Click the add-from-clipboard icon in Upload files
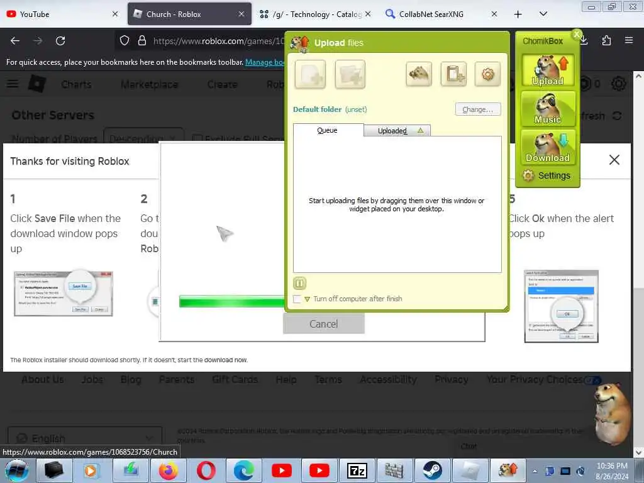Viewport: 644px width, 483px height. pos(453,74)
